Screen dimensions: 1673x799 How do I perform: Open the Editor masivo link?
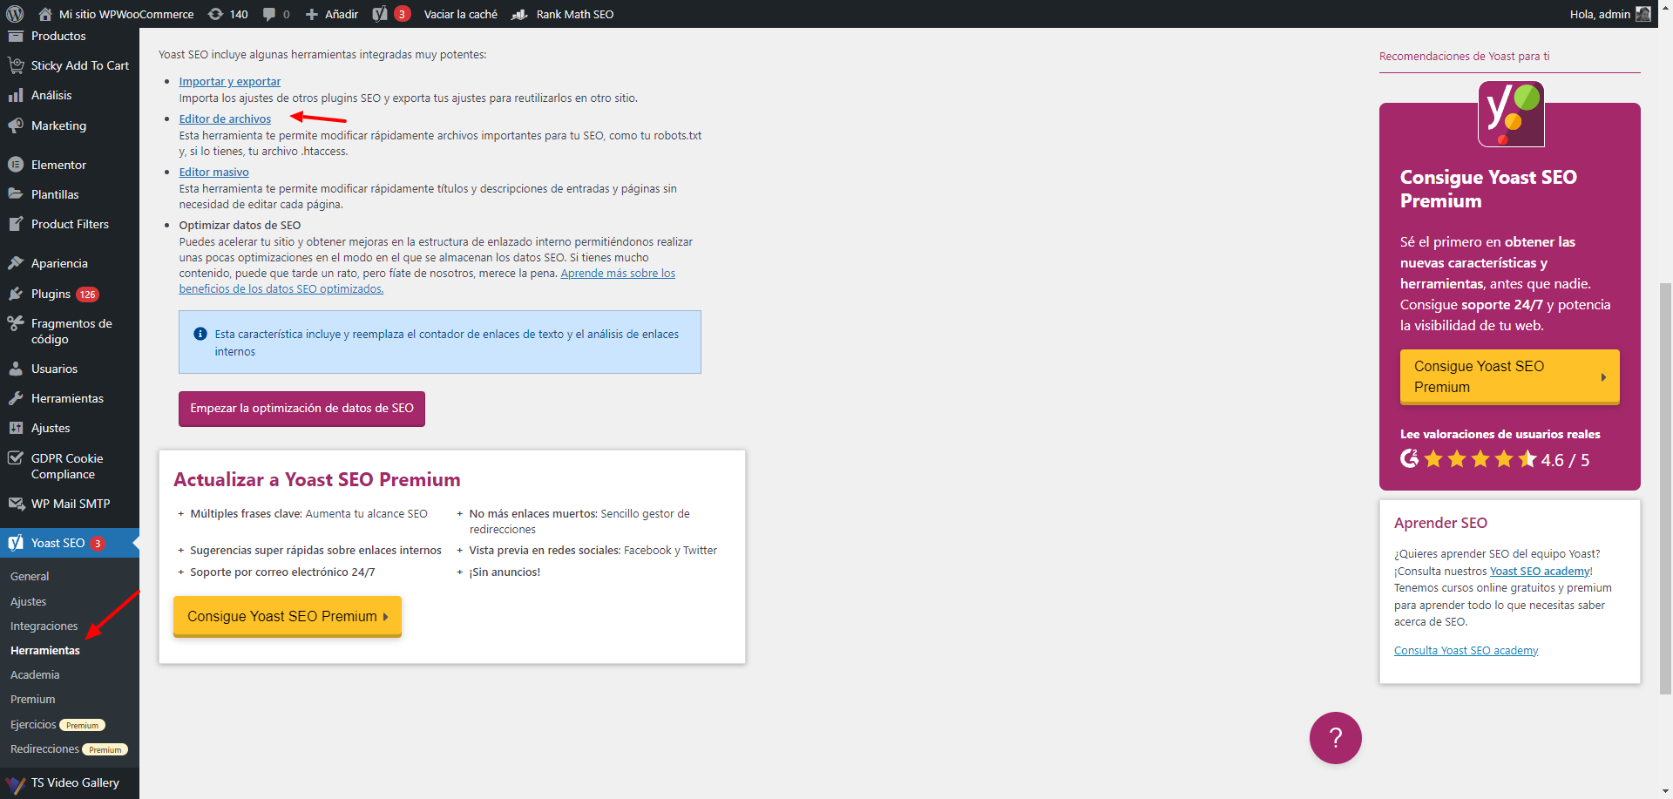214,172
